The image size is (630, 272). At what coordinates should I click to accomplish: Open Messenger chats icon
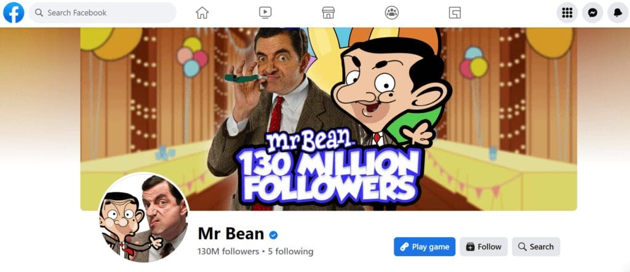592,13
